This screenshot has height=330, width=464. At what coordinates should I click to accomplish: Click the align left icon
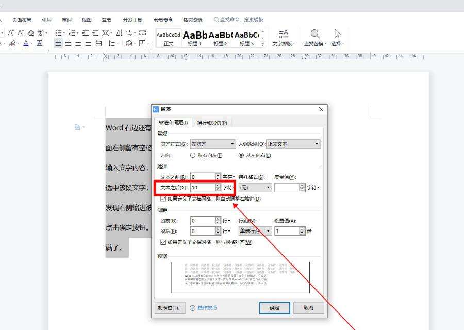[x=58, y=43]
